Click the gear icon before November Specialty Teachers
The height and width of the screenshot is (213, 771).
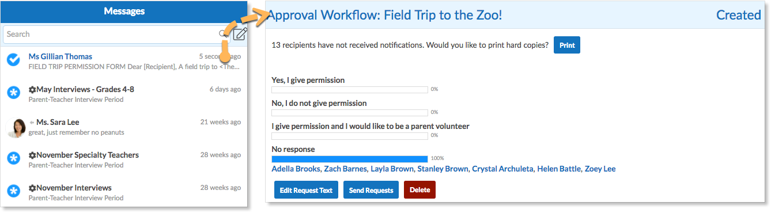[32, 155]
